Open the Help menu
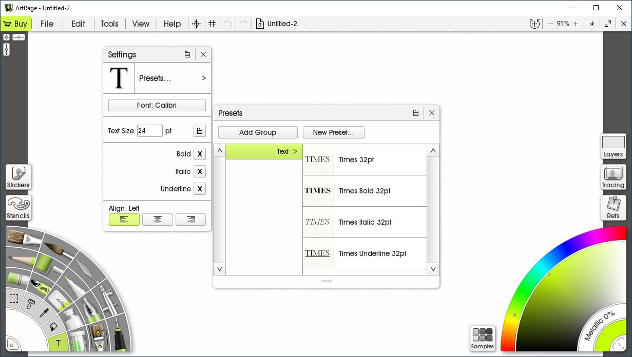632x357 pixels. [x=172, y=24]
